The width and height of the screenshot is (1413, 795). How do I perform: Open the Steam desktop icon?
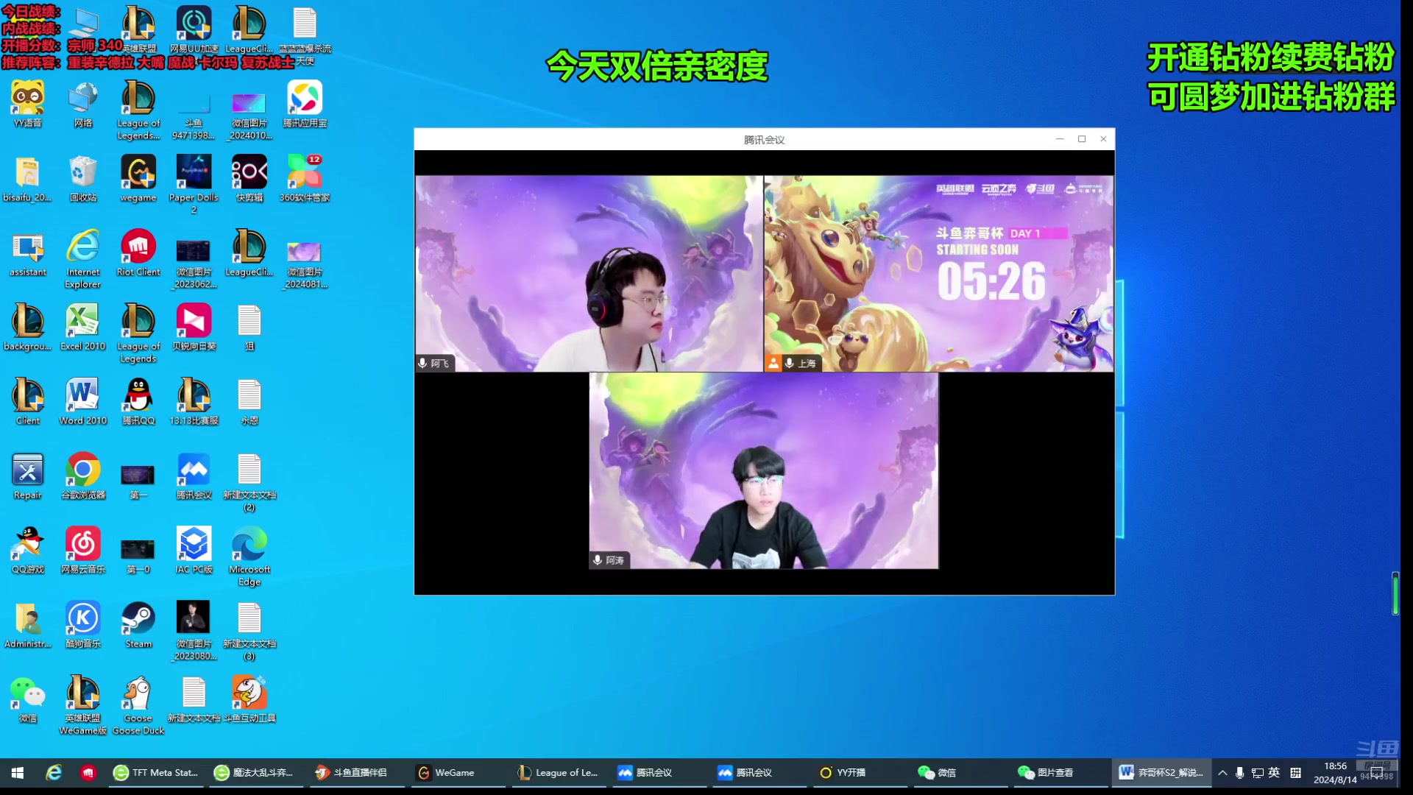tap(138, 619)
